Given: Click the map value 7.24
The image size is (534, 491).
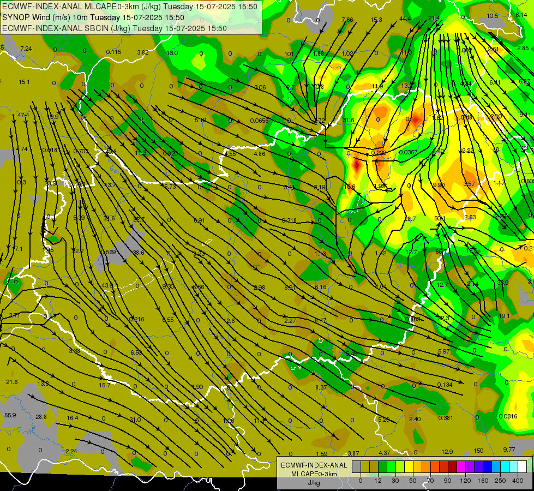Looking at the screenshot, I should click(x=26, y=49).
